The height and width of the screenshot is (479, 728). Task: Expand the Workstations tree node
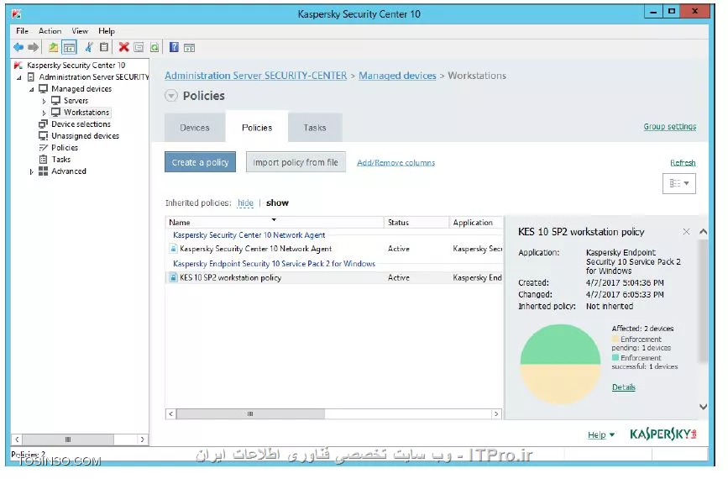point(45,113)
